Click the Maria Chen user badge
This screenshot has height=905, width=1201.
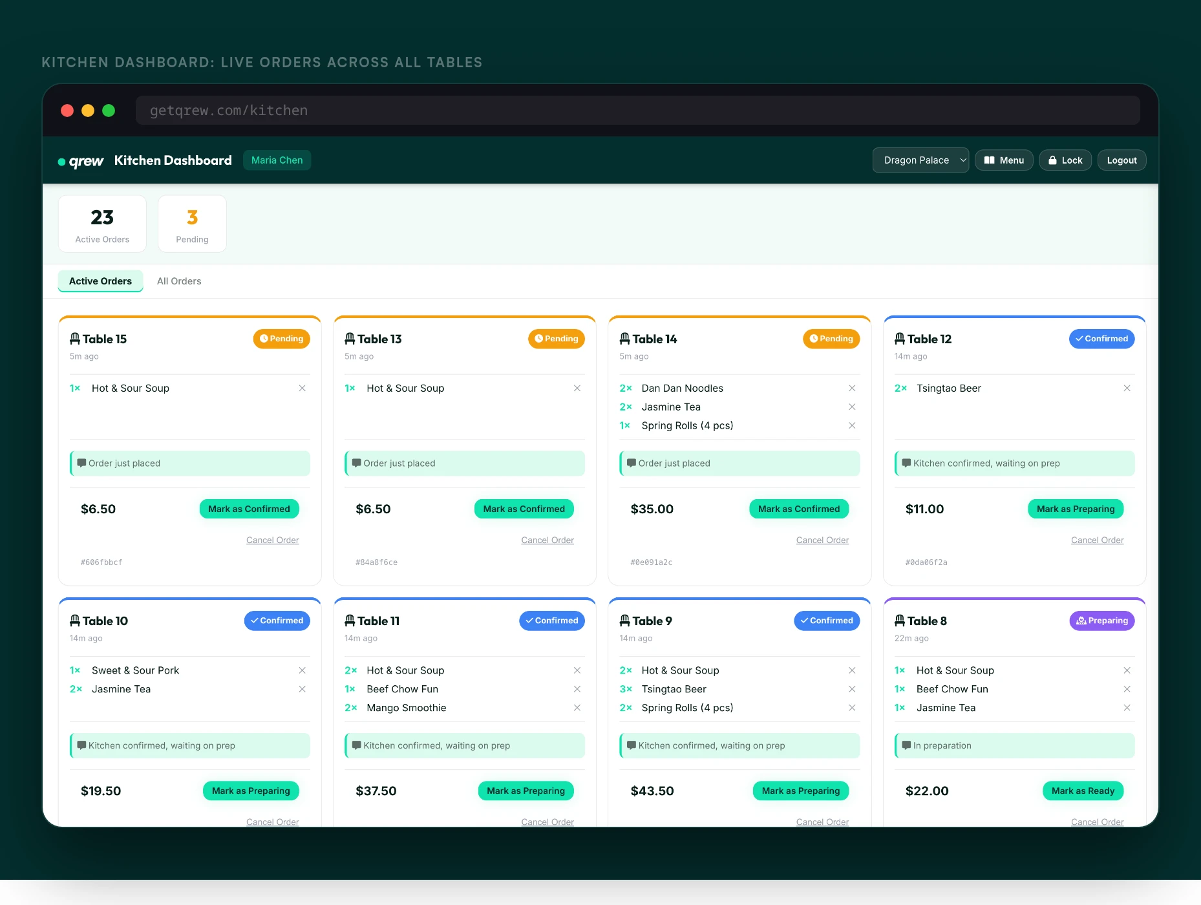(277, 160)
